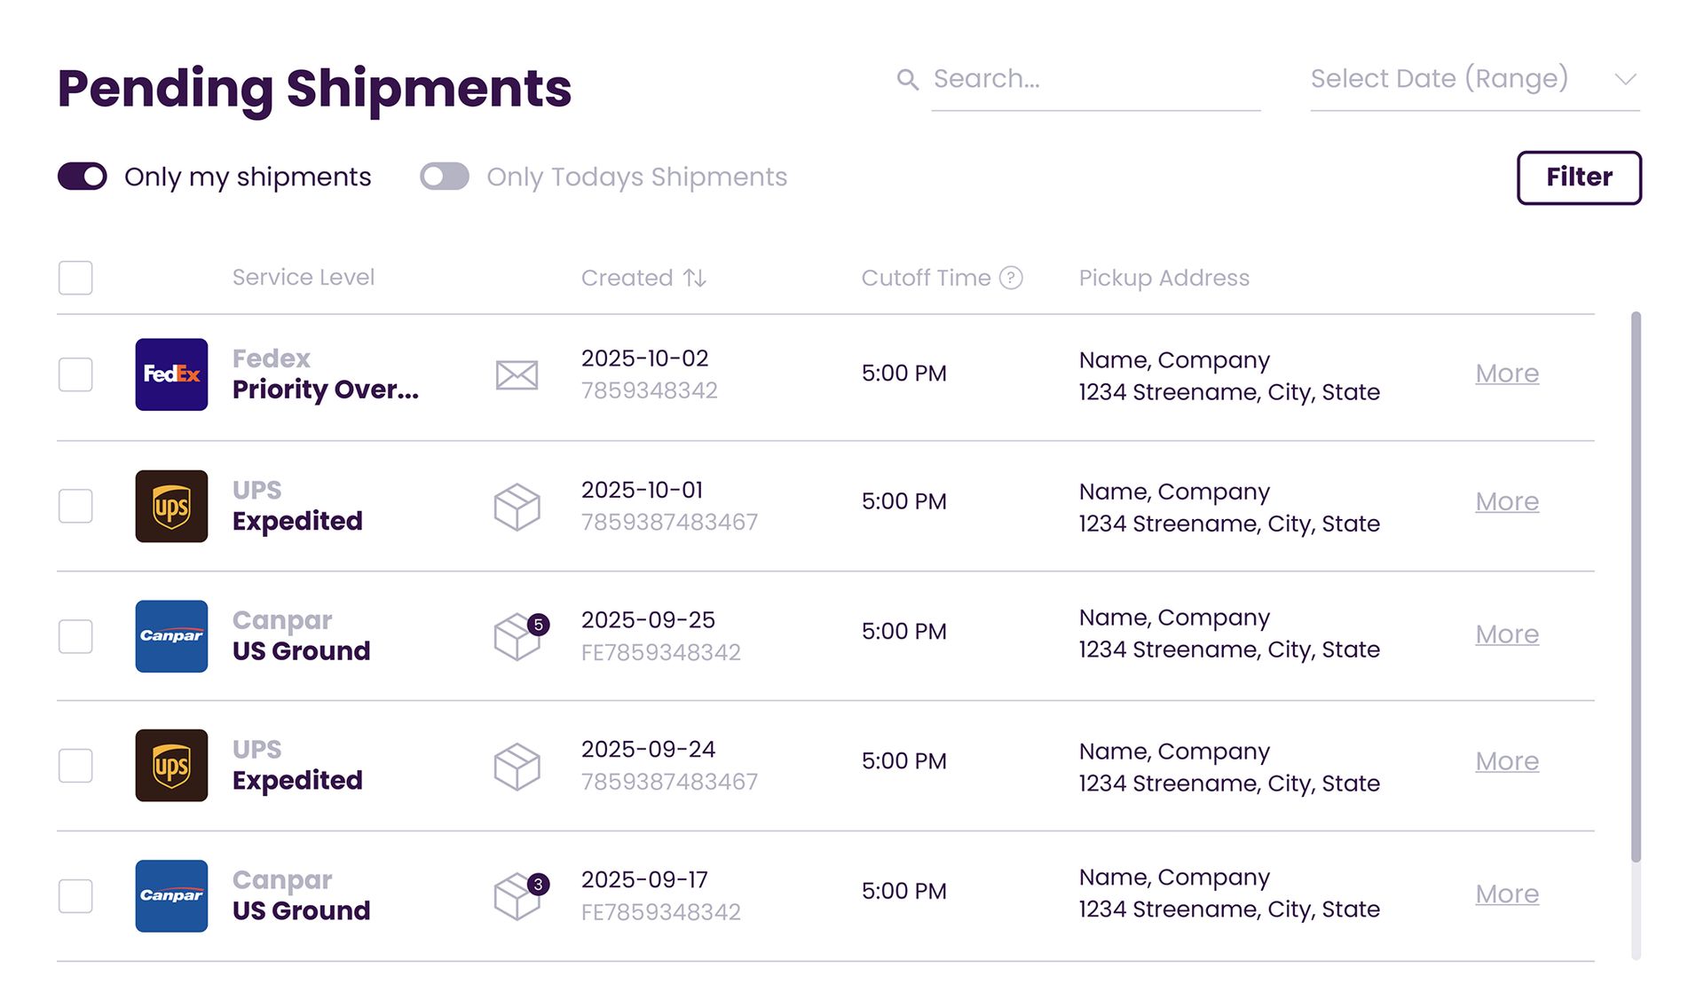
Task: Click the FedEx carrier logo icon
Action: coord(170,374)
